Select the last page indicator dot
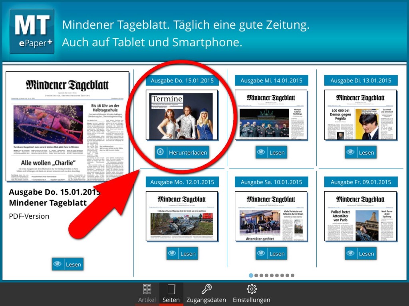The image size is (409, 306). click(292, 275)
